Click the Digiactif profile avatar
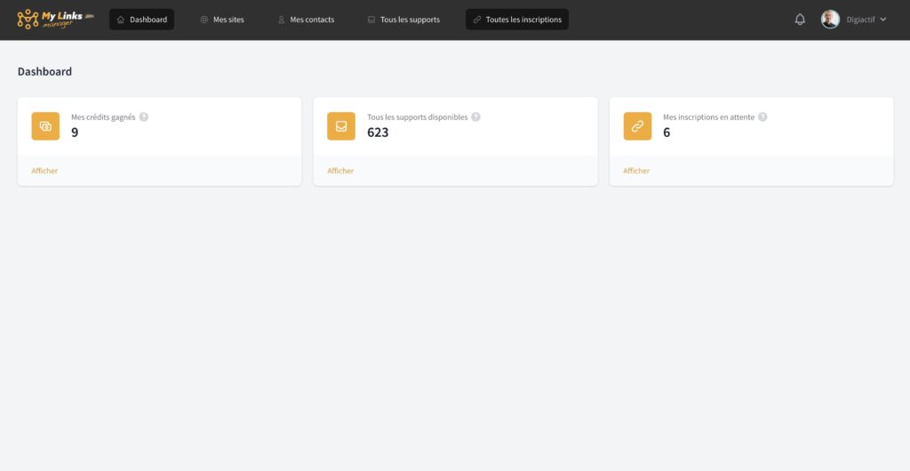Viewport: 910px width, 471px height. point(830,20)
